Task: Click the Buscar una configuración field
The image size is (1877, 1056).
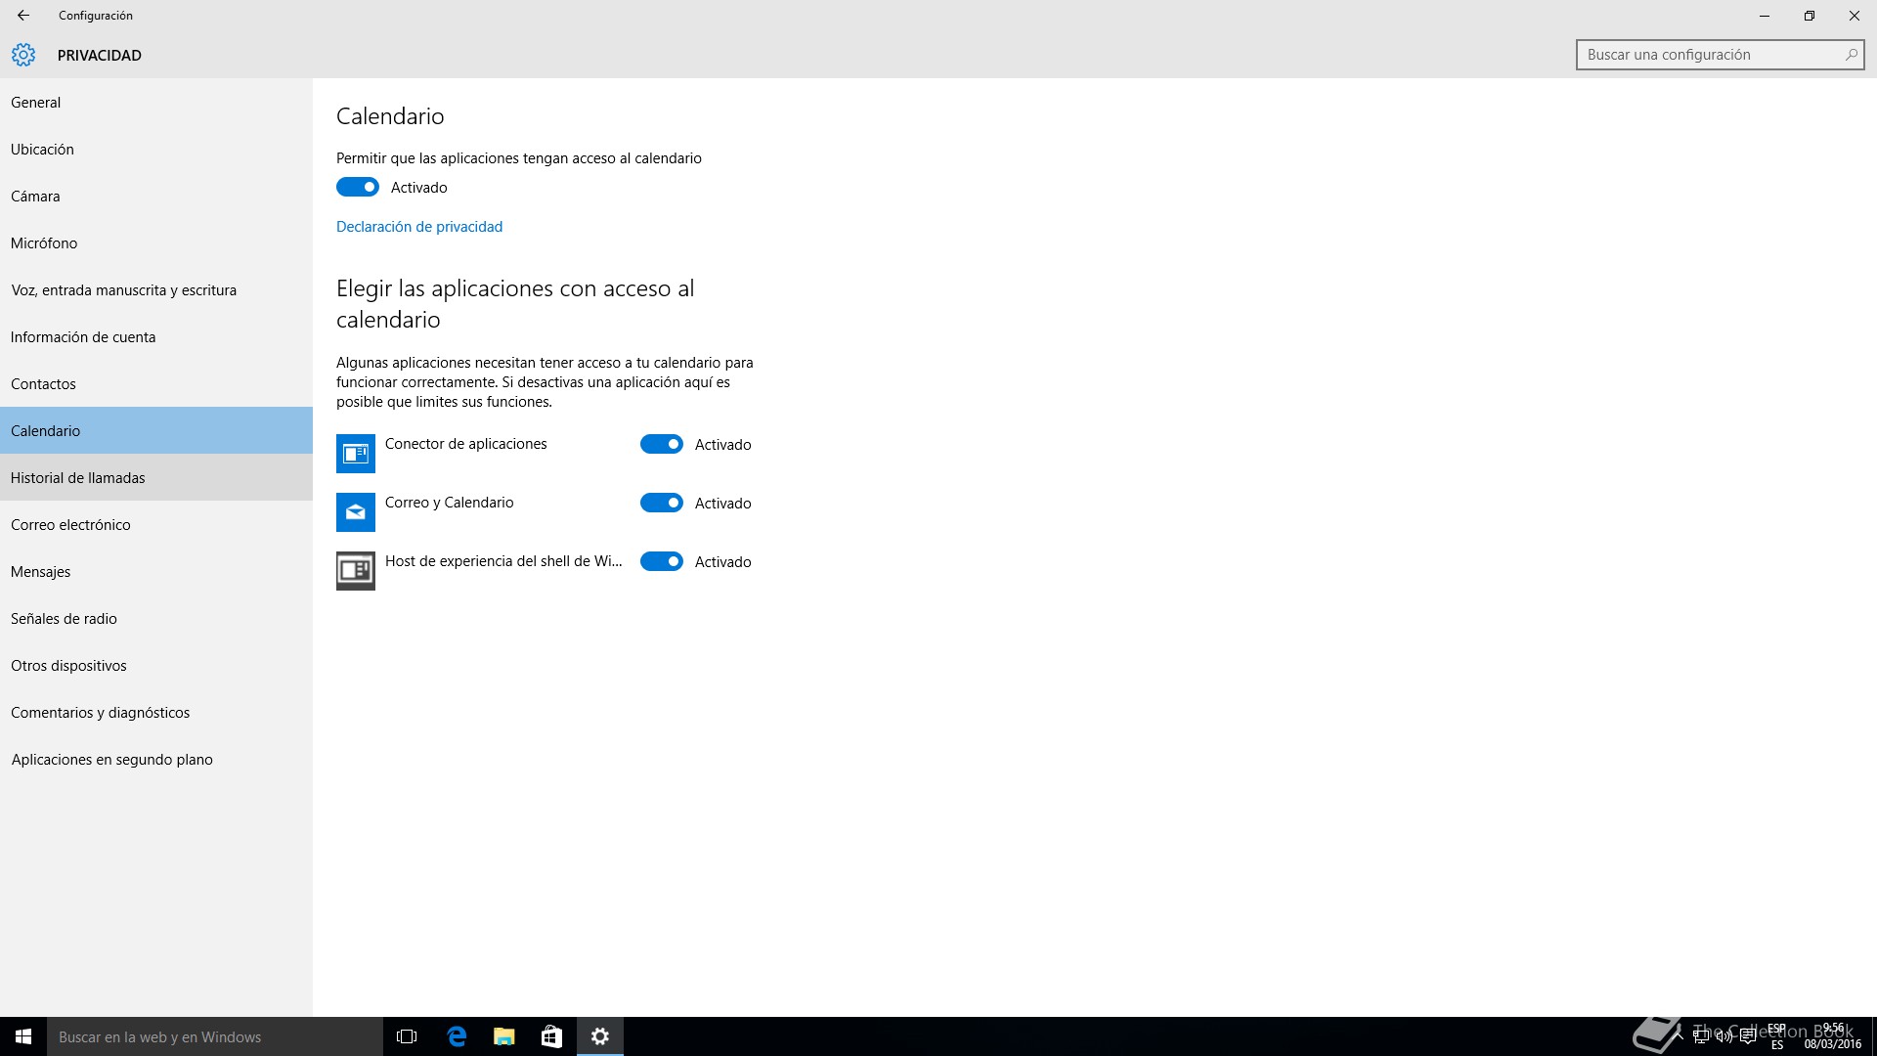Action: point(1720,55)
